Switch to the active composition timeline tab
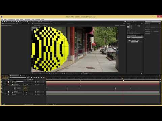The width and height of the screenshot is (162, 121). pos(15,75)
